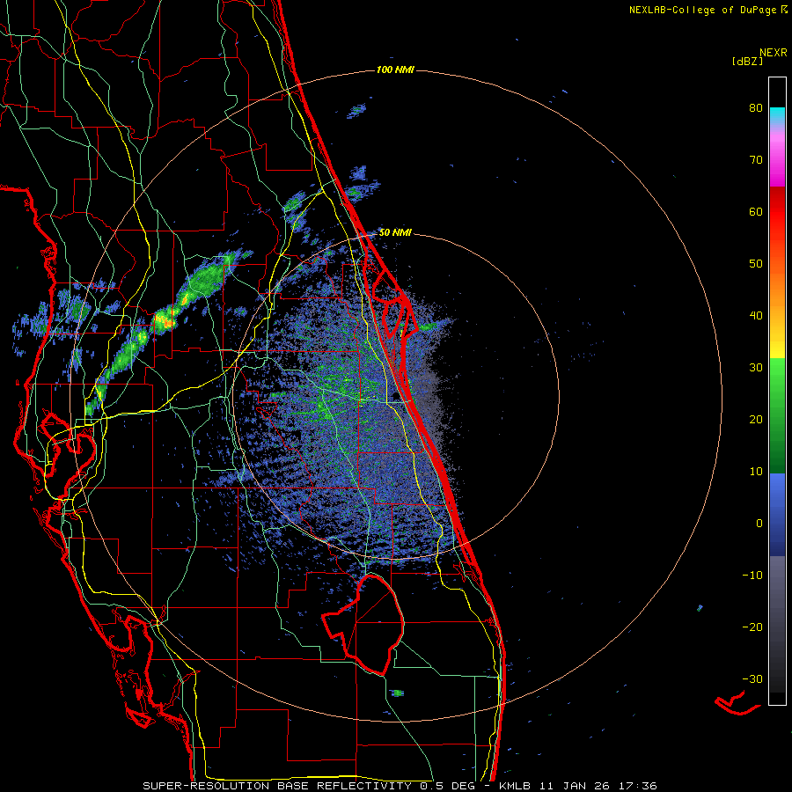Click the 50 value on the dBZ scale
This screenshot has height=792, width=792.
pos(756,264)
